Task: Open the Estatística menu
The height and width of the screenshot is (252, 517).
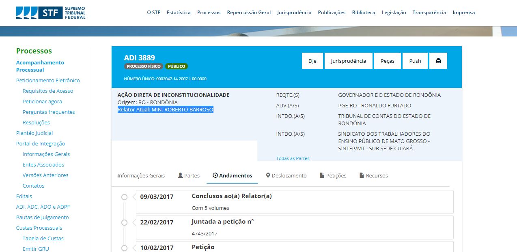Action: (x=179, y=13)
